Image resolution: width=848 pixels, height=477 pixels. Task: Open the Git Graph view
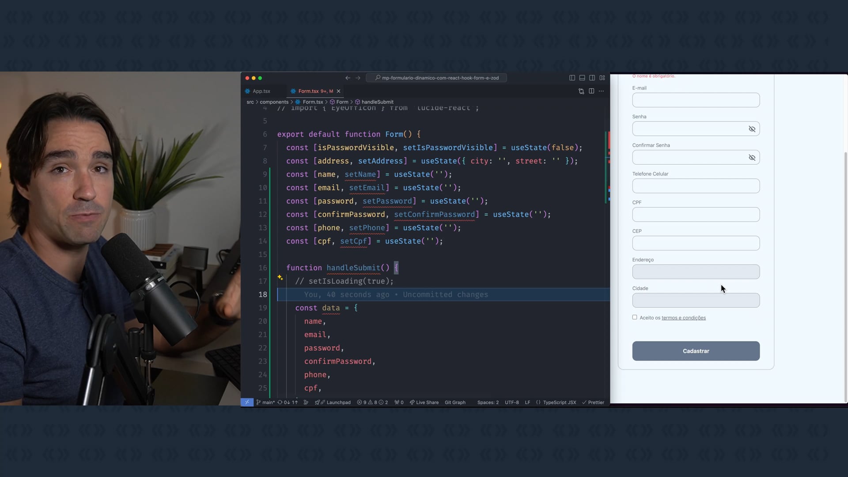click(x=455, y=402)
